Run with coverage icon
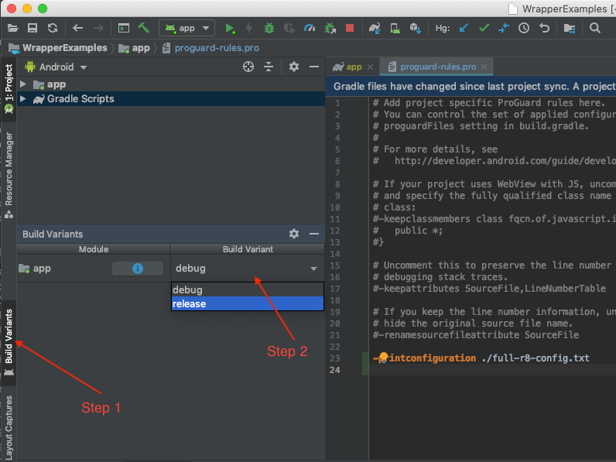 point(289,29)
